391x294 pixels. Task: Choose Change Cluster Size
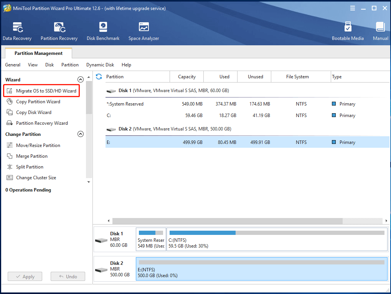tap(36, 178)
